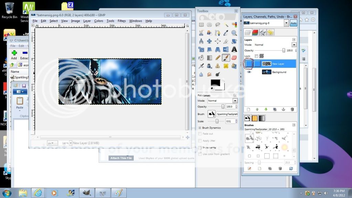Select the Fuzzy Select magic wand tool
The image size is (352, 198).
click(226, 25)
